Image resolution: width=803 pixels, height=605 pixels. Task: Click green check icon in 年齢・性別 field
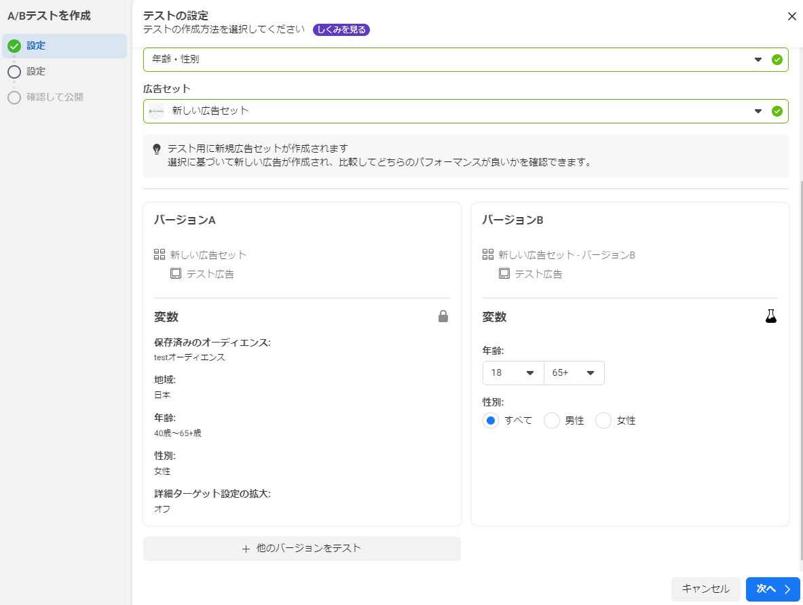tap(777, 60)
